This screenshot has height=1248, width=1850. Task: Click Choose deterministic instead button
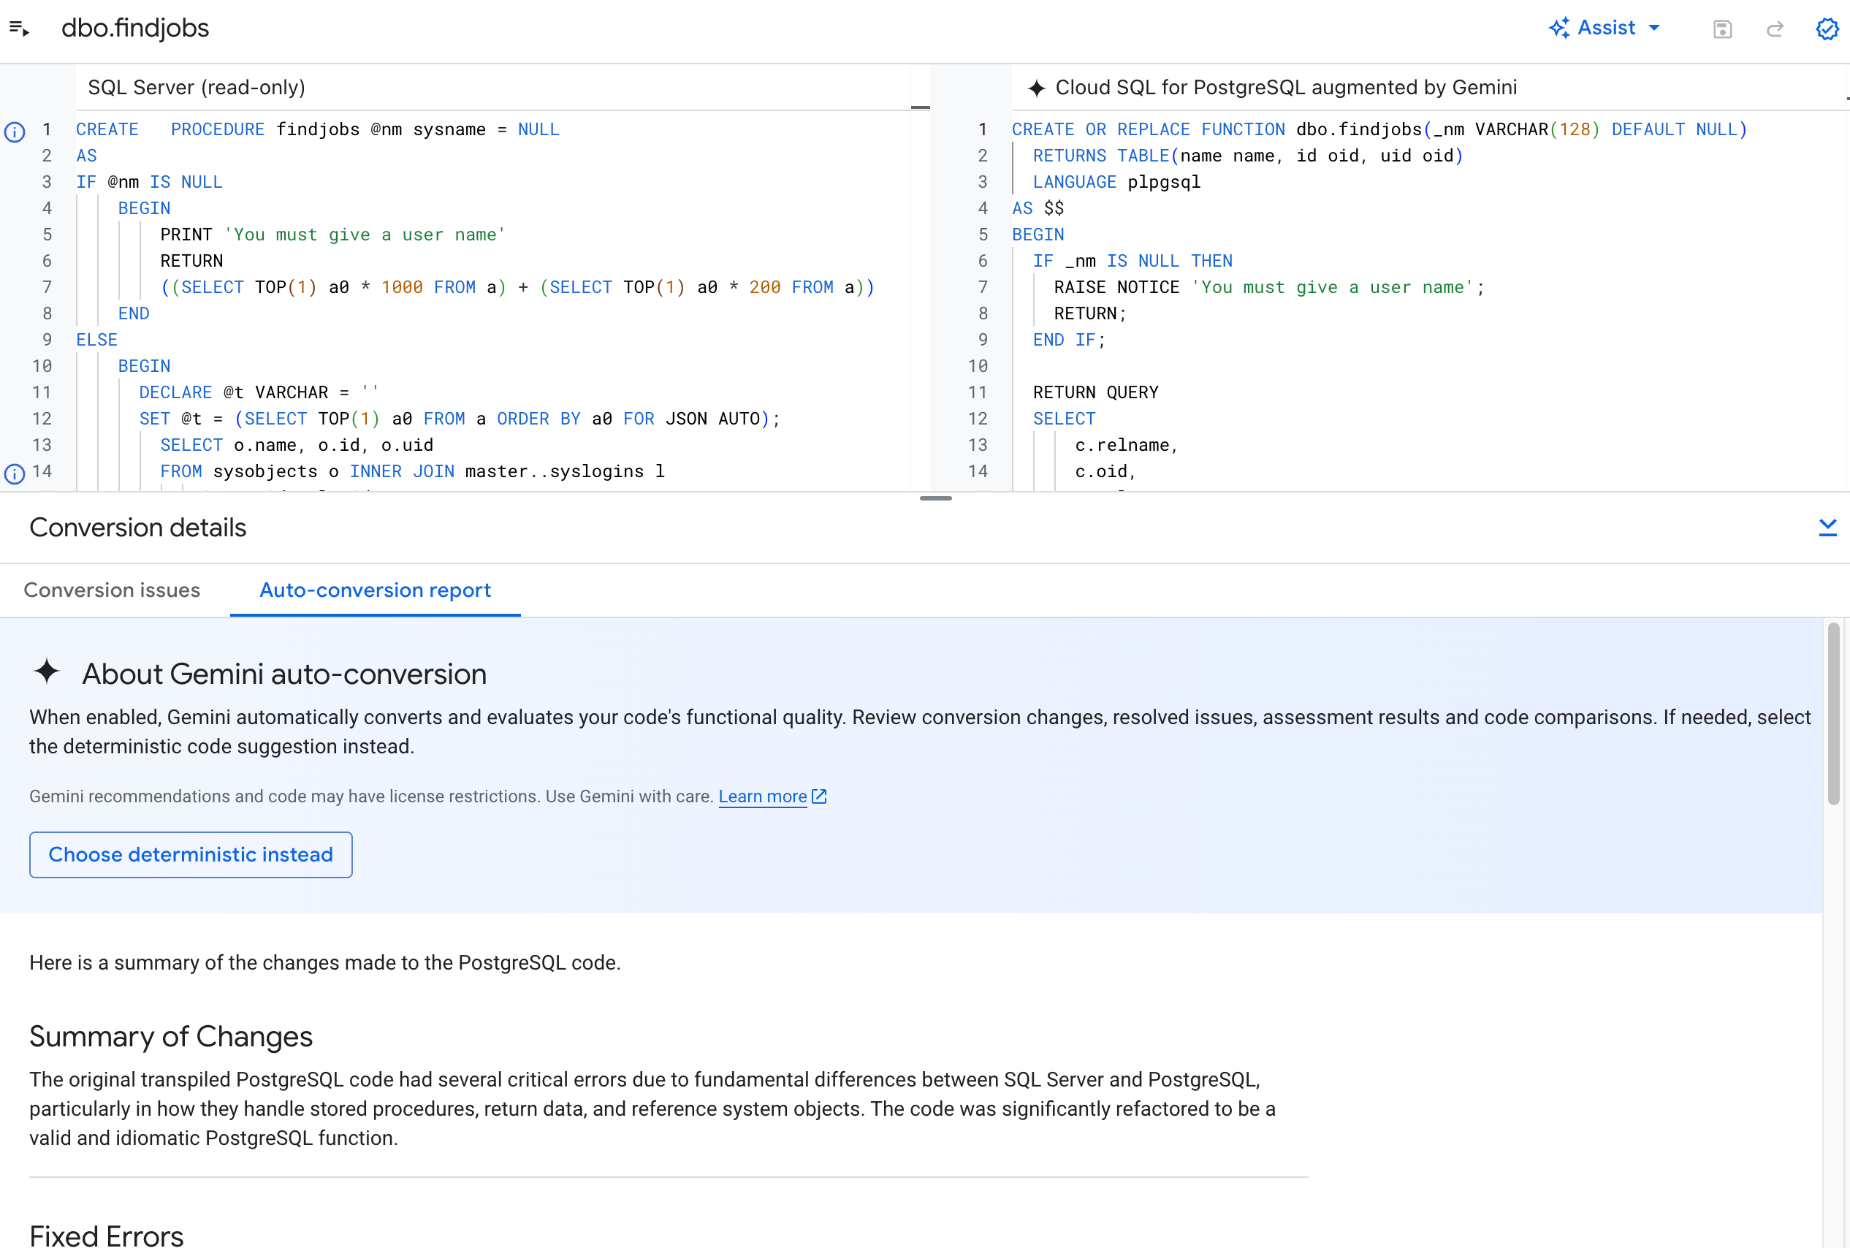(x=191, y=854)
